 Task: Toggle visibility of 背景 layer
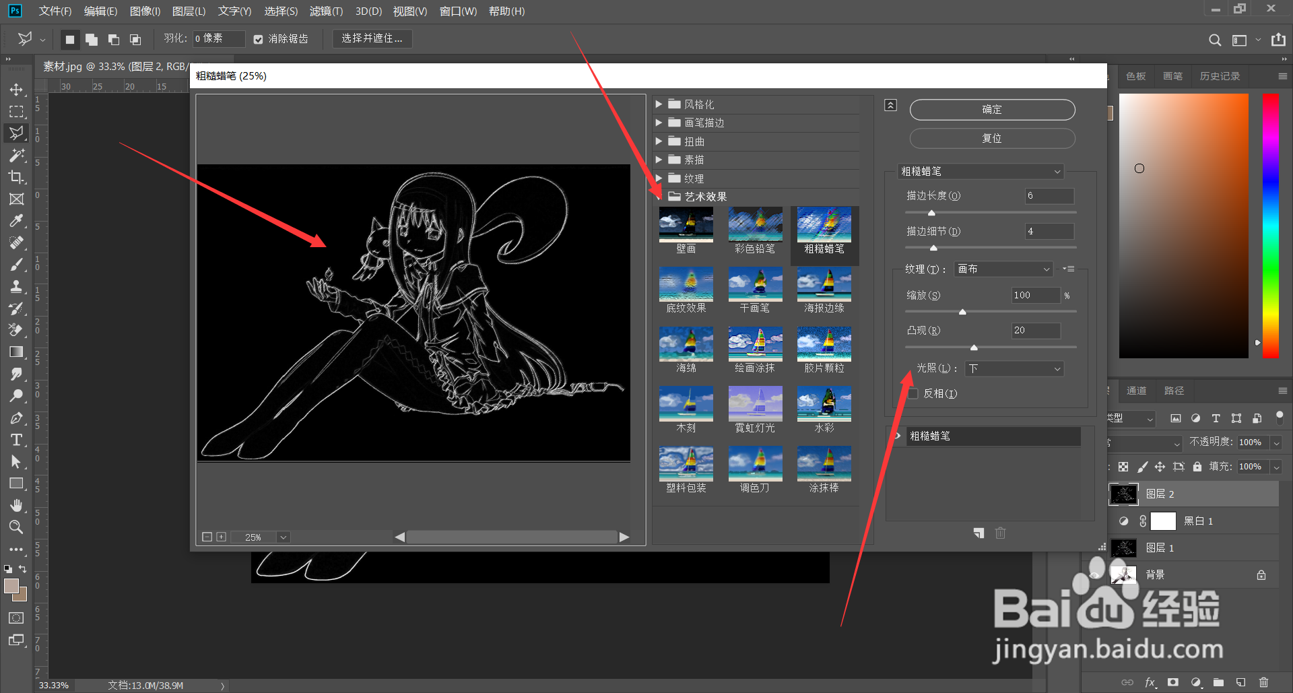[1096, 574]
